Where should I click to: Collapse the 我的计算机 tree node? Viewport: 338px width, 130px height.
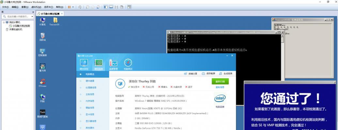click(x=4, y=22)
